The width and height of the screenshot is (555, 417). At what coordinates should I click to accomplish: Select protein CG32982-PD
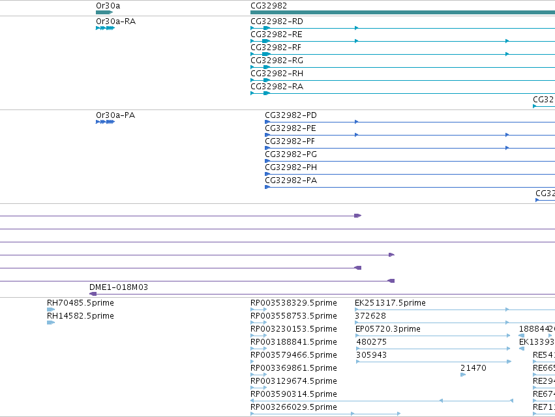291,115
